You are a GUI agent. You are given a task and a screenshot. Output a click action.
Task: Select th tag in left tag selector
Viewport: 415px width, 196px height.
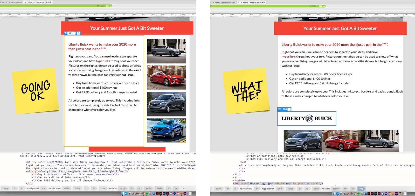[176, 188]
